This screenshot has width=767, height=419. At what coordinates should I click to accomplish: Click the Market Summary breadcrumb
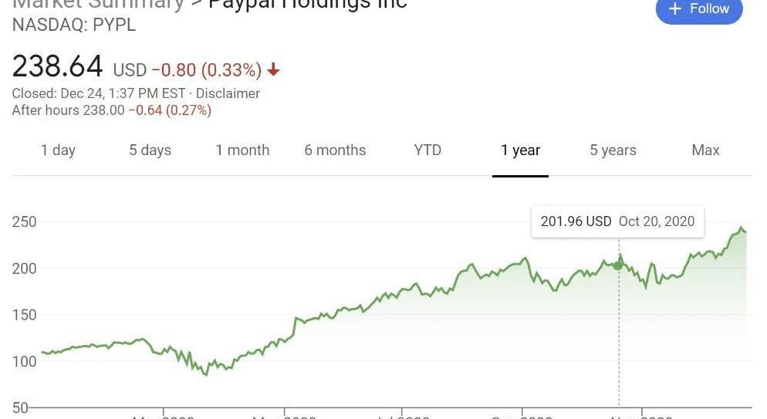coord(98,4)
